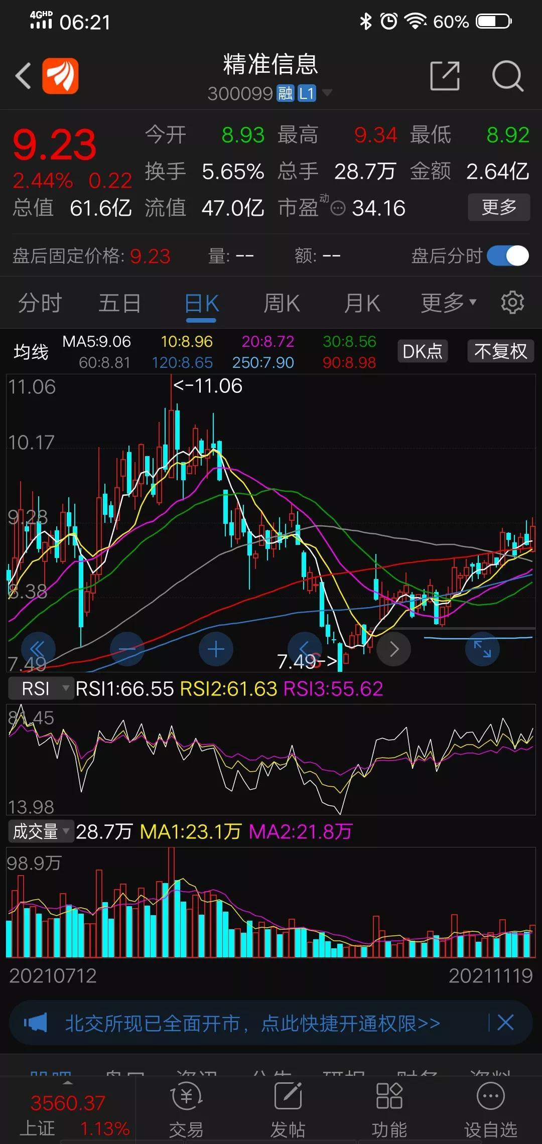Open 更多 quote details
The width and height of the screenshot is (542, 1144).
499,207
